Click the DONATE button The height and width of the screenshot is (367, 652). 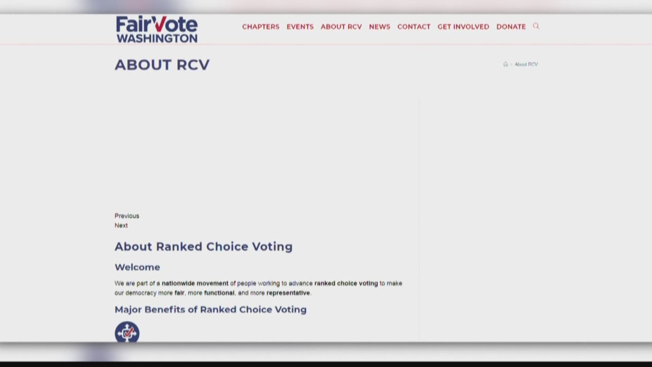pyautogui.click(x=511, y=27)
